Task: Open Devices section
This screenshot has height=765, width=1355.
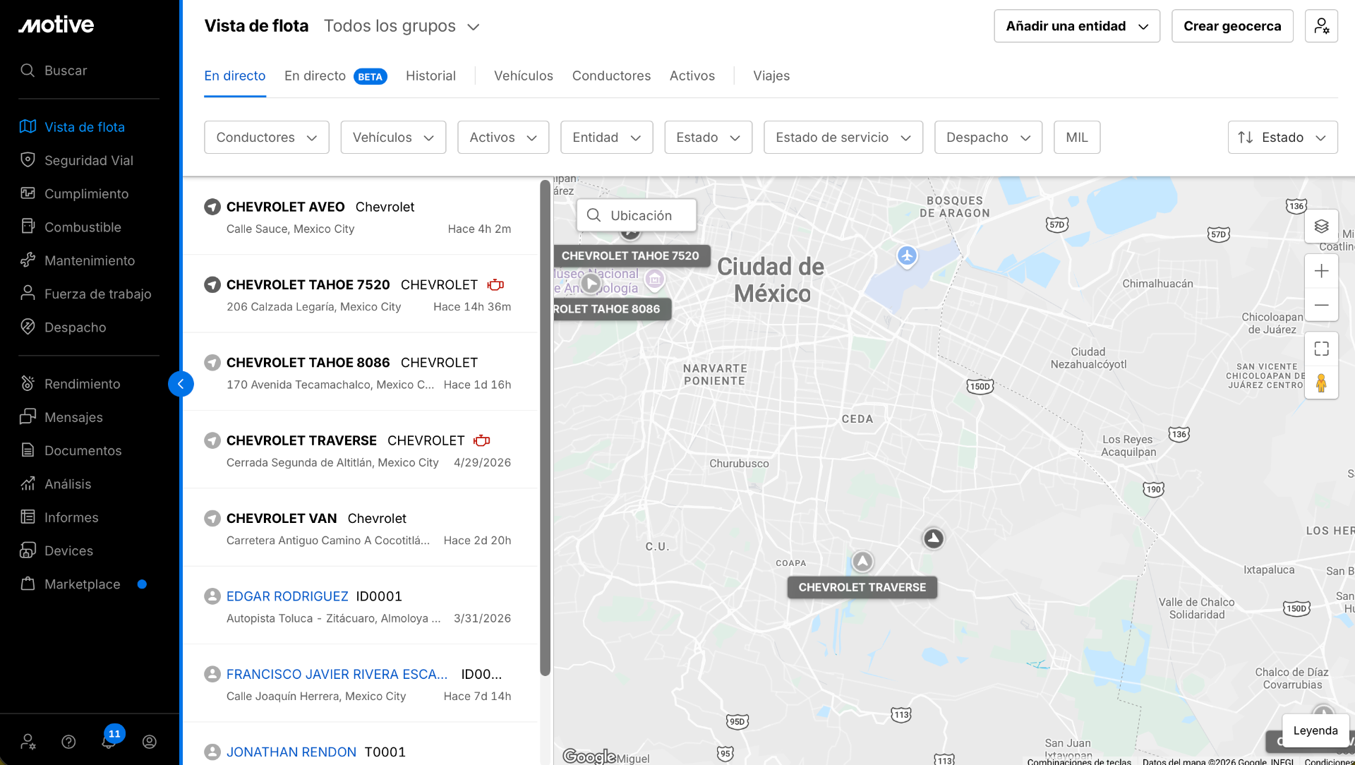Action: click(68, 550)
